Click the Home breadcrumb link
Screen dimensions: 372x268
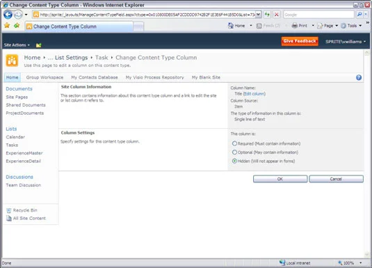tap(32, 58)
